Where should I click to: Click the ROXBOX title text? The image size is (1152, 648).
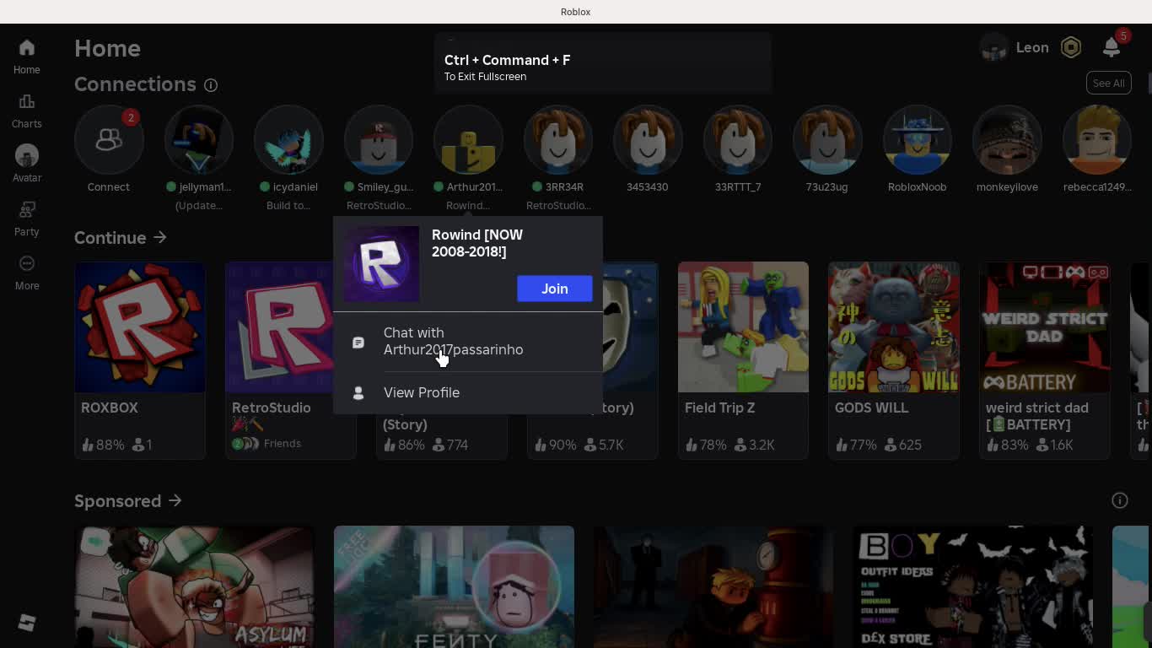point(110,408)
